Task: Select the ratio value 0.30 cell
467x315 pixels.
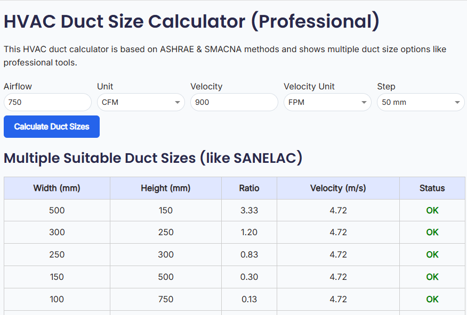Action: click(x=248, y=277)
